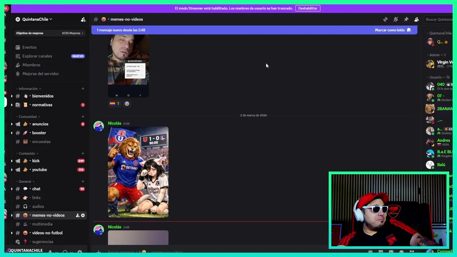The width and height of the screenshot is (457, 257).
Task: Open the links channel
Action: 50,198
